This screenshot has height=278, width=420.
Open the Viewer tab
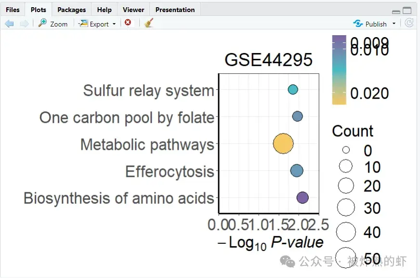tap(133, 10)
